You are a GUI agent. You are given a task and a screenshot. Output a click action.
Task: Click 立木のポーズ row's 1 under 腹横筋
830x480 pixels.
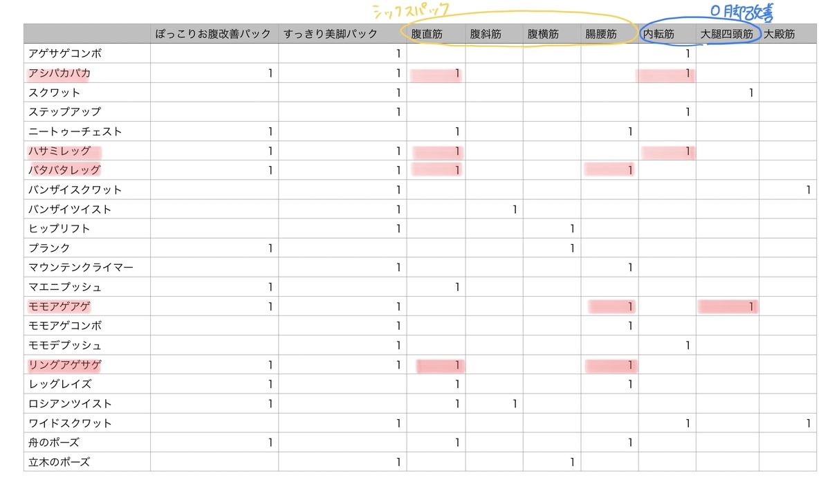[x=573, y=461]
